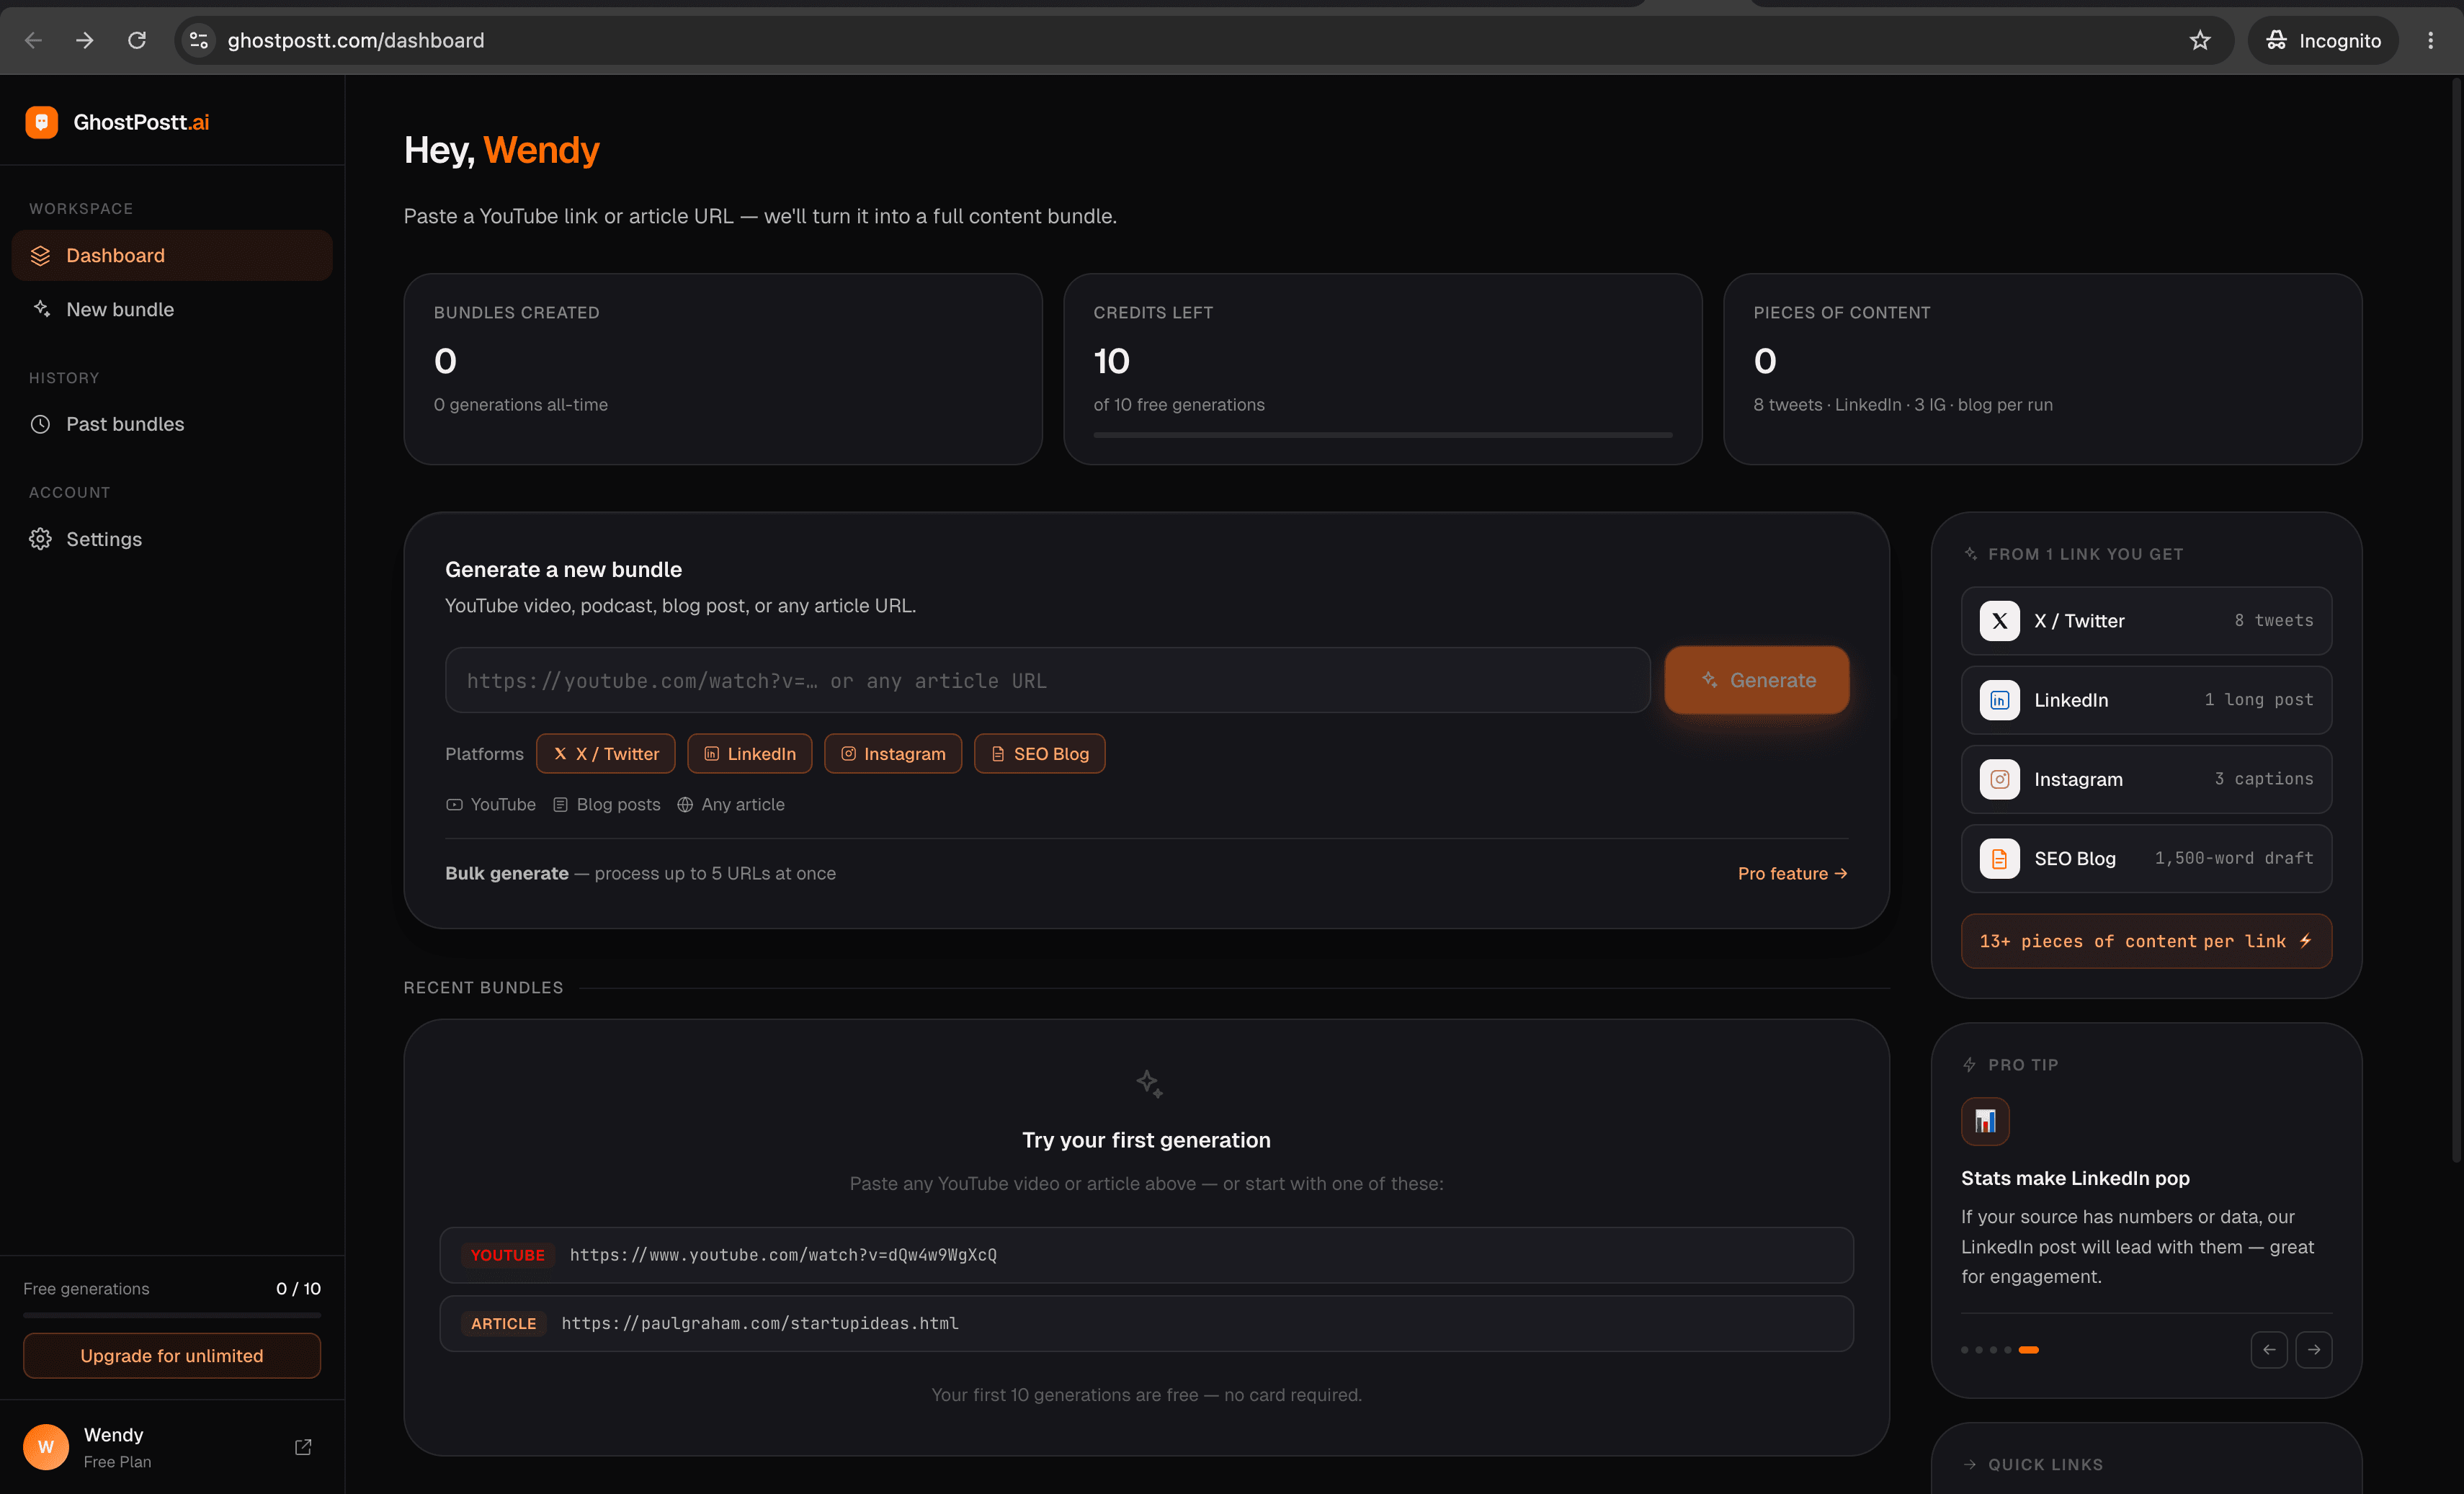The width and height of the screenshot is (2464, 1494).
Task: Click the site info icon in address bar
Action: click(x=199, y=40)
